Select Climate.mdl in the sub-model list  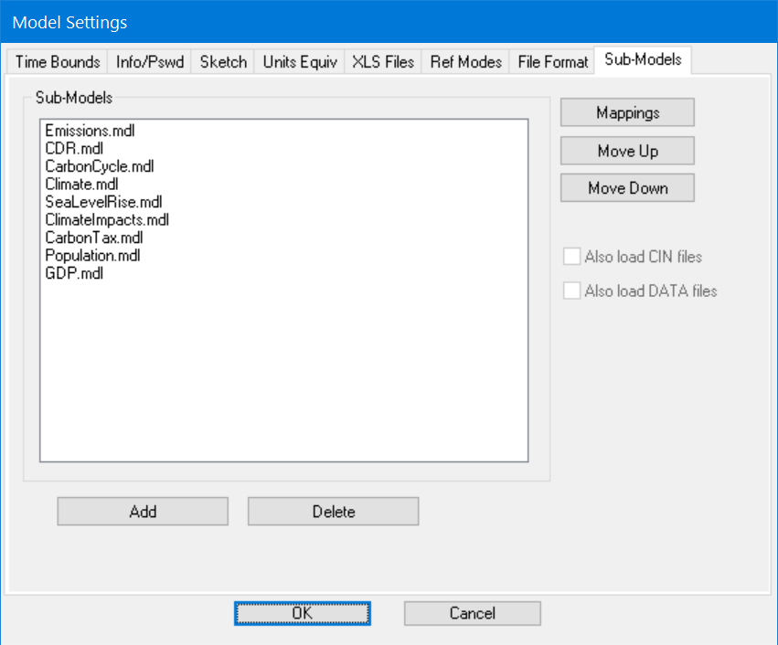coord(81,184)
